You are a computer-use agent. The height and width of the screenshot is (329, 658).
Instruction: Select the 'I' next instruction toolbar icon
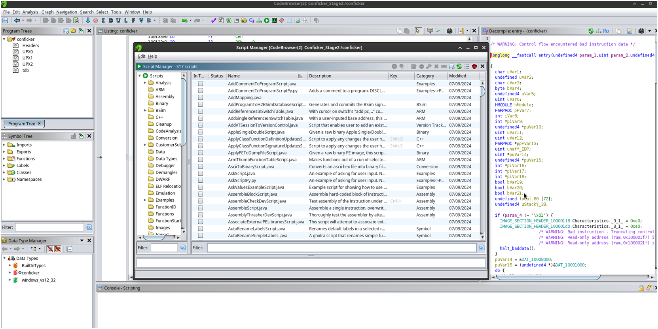[103, 21]
